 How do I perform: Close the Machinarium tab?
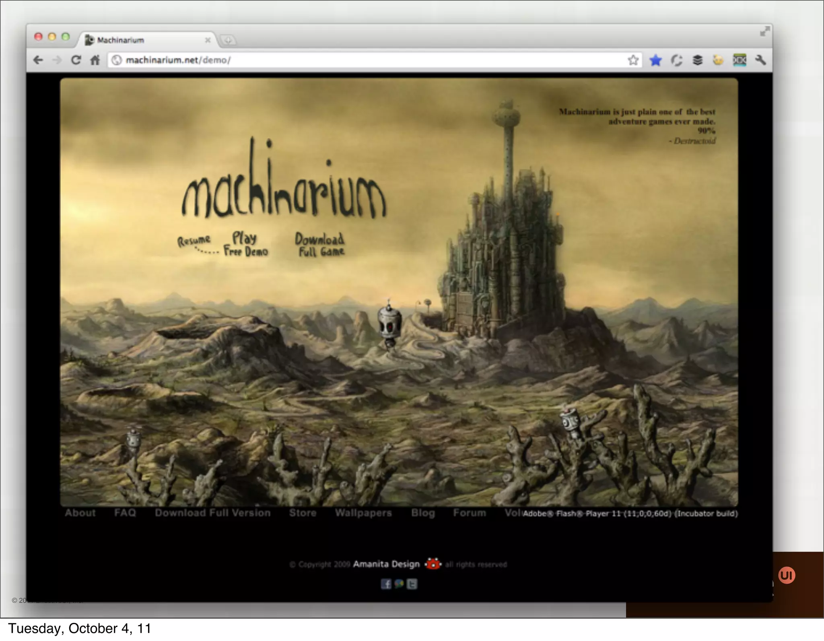[x=208, y=40]
